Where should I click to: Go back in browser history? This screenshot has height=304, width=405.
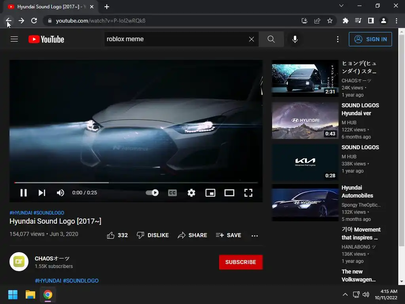tap(9, 21)
